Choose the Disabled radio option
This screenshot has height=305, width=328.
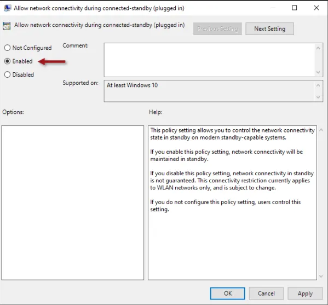[x=7, y=74]
